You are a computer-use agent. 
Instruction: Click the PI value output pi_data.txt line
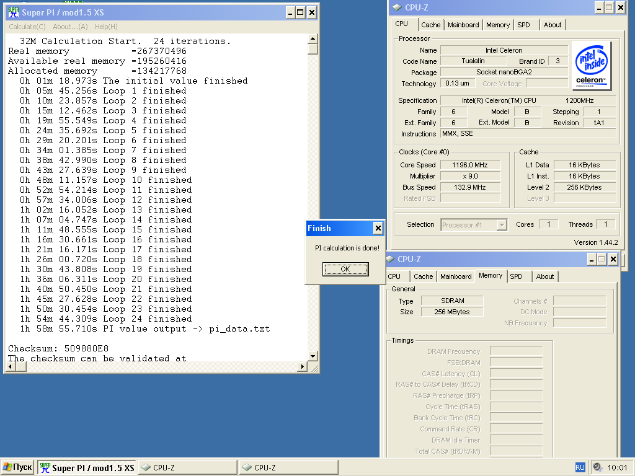[144, 328]
